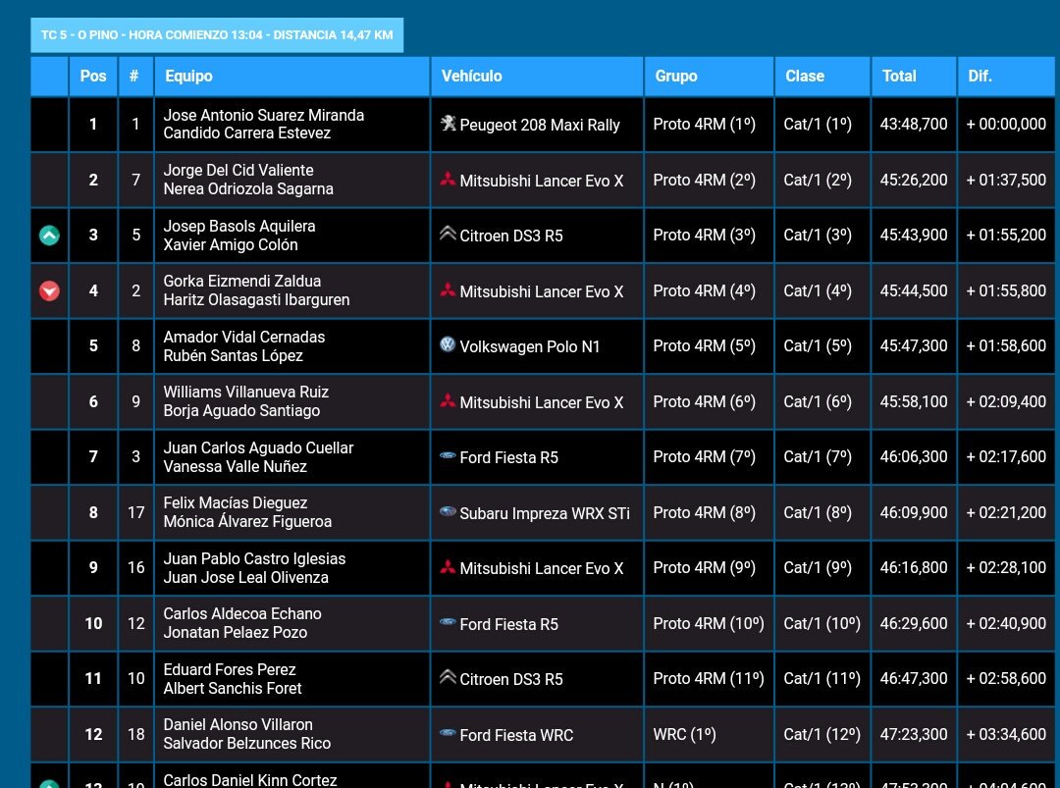The image size is (1060, 788).
Task: Click Mitsubishi logo in Gorka Eizmendi row
Action: pyautogui.click(x=448, y=289)
